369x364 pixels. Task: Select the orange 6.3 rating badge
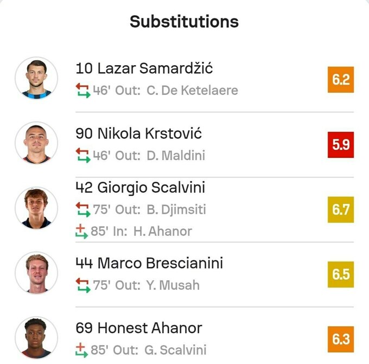(341, 340)
